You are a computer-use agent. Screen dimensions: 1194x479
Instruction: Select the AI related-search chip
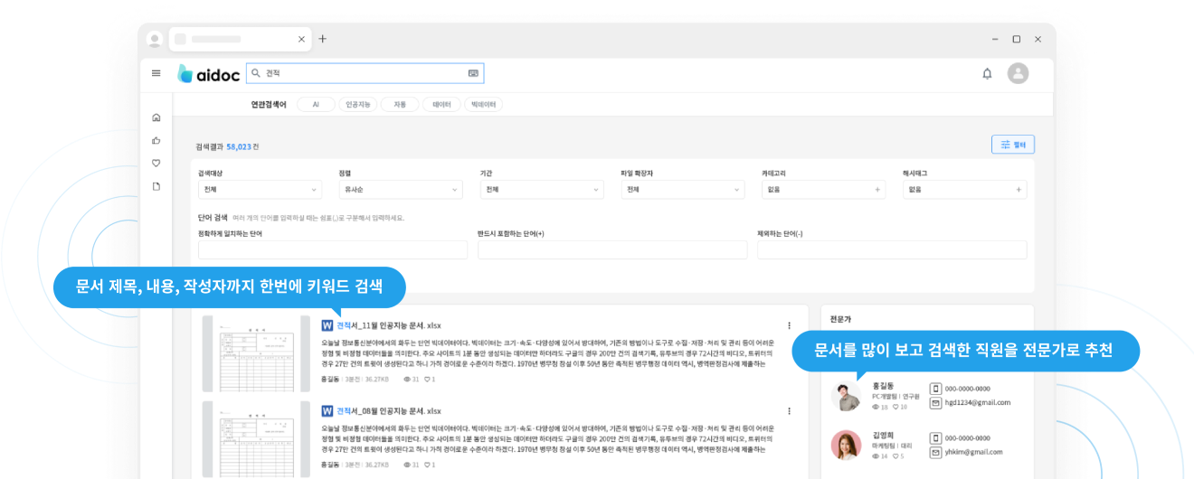click(316, 105)
